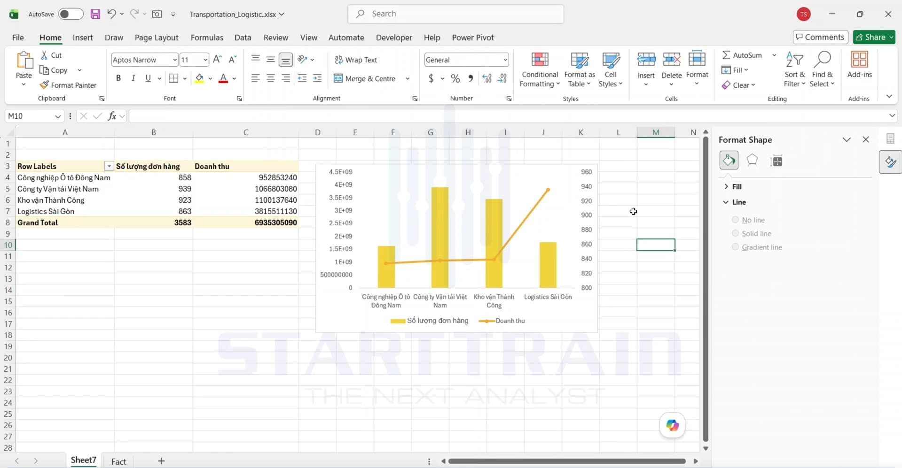
Task: Click the Undo arrow icon
Action: pyautogui.click(x=111, y=14)
